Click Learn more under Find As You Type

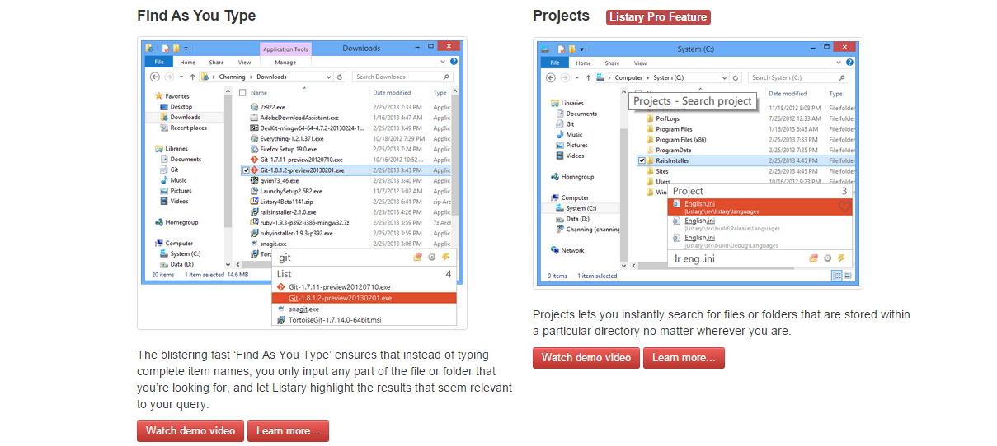point(288,431)
